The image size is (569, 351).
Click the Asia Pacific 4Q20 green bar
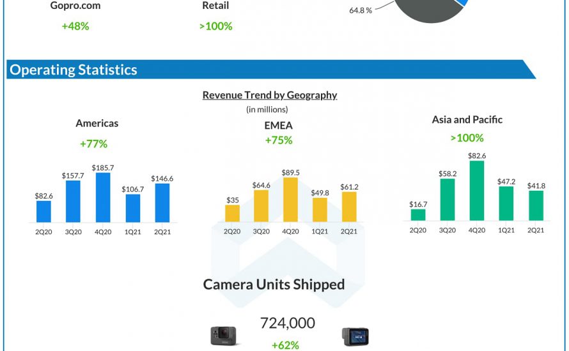click(476, 190)
